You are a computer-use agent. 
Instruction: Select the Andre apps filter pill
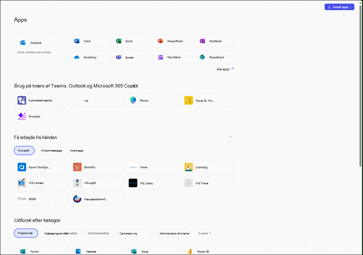78,150
